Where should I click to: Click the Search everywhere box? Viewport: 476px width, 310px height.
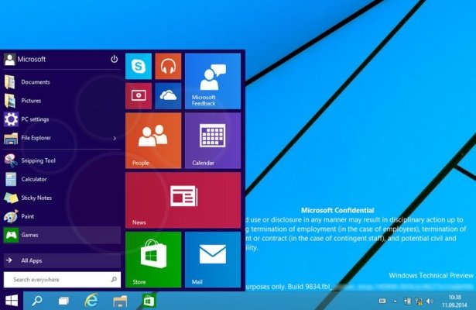tap(62, 279)
